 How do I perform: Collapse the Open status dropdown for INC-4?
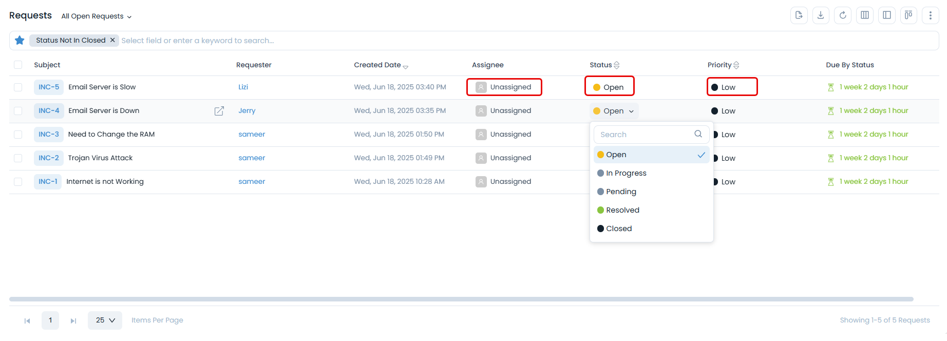(x=614, y=111)
